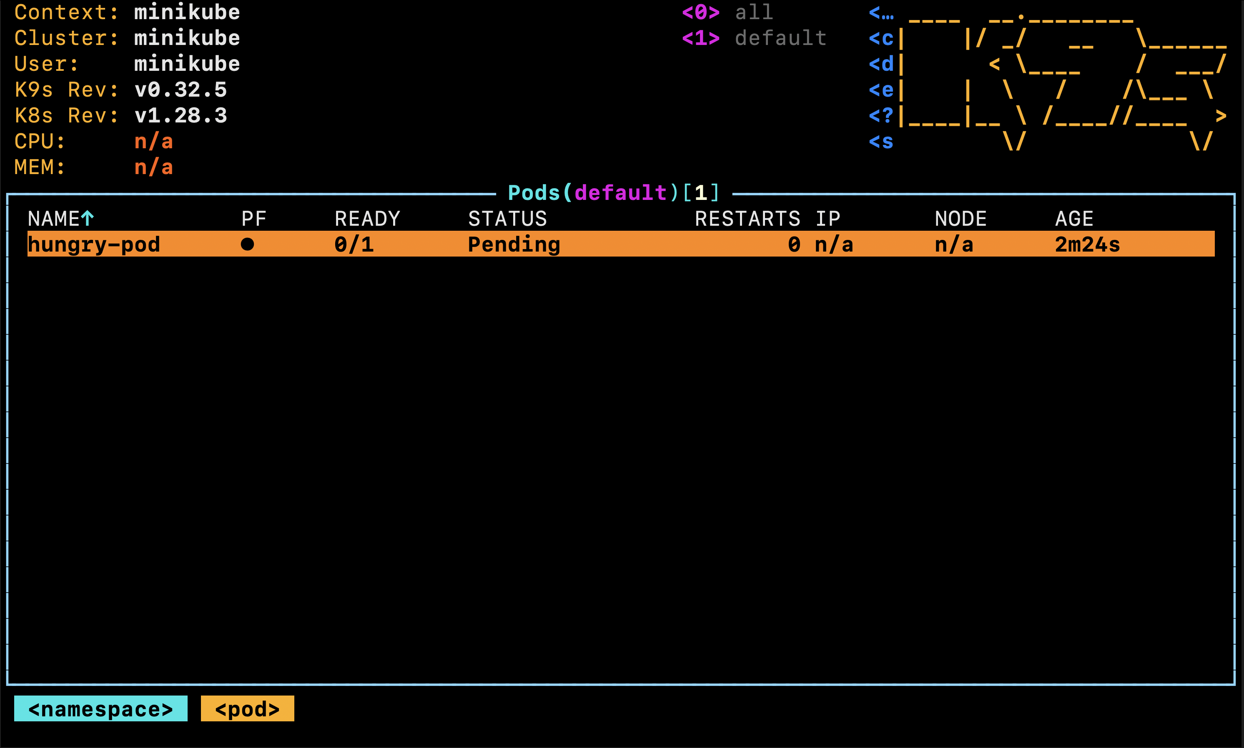The image size is (1244, 748).
Task: Click the NODE column header
Action: tap(961, 219)
